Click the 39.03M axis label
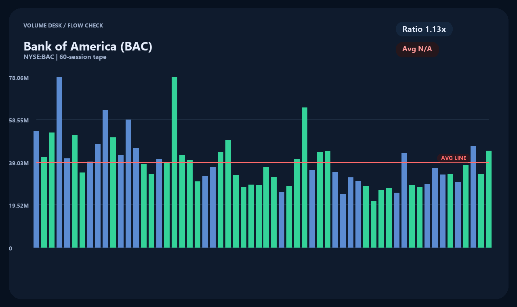Viewport: 517px width, 307px height. [x=19, y=163]
